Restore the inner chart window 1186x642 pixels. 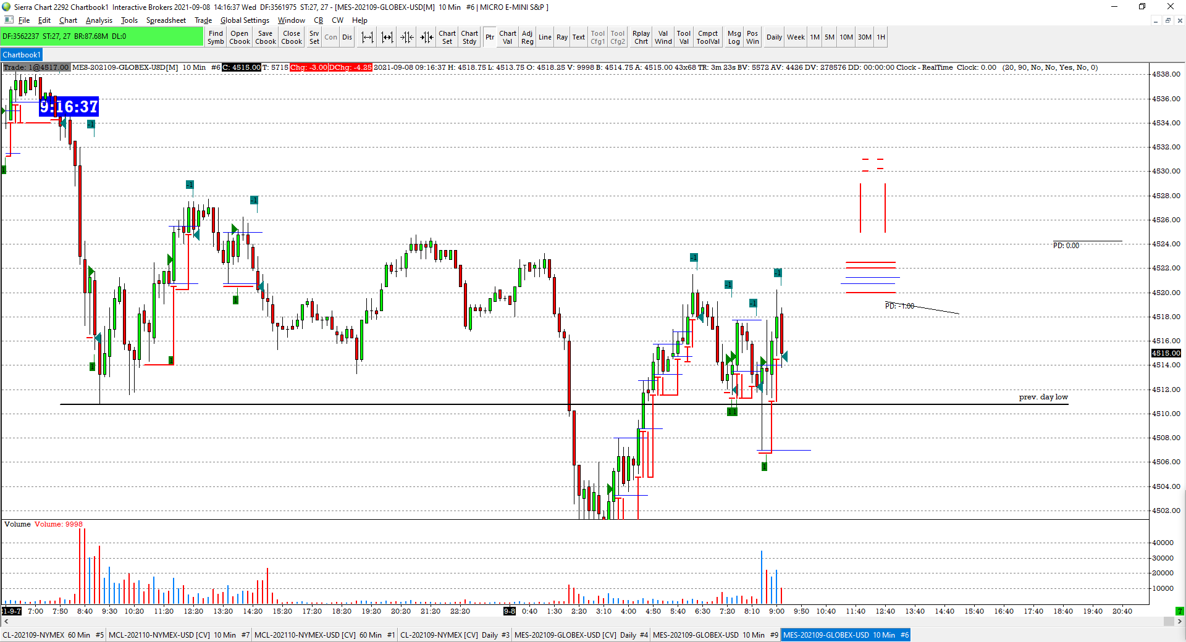(x=1167, y=20)
